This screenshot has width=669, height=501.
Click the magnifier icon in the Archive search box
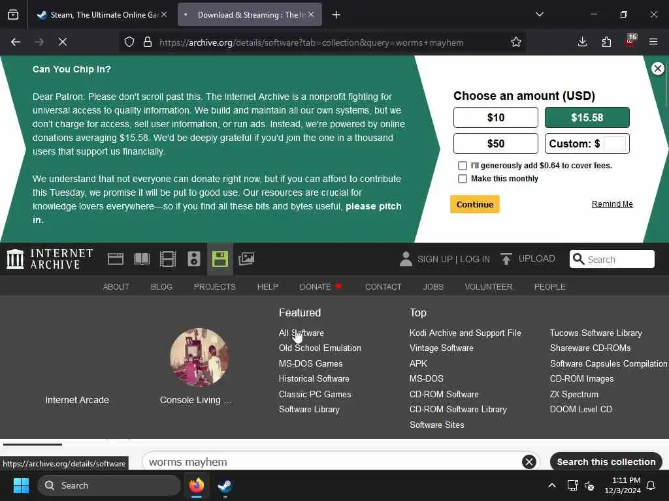(579, 259)
